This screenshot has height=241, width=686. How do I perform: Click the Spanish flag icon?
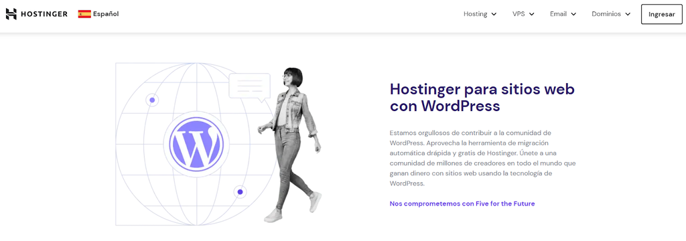[84, 14]
